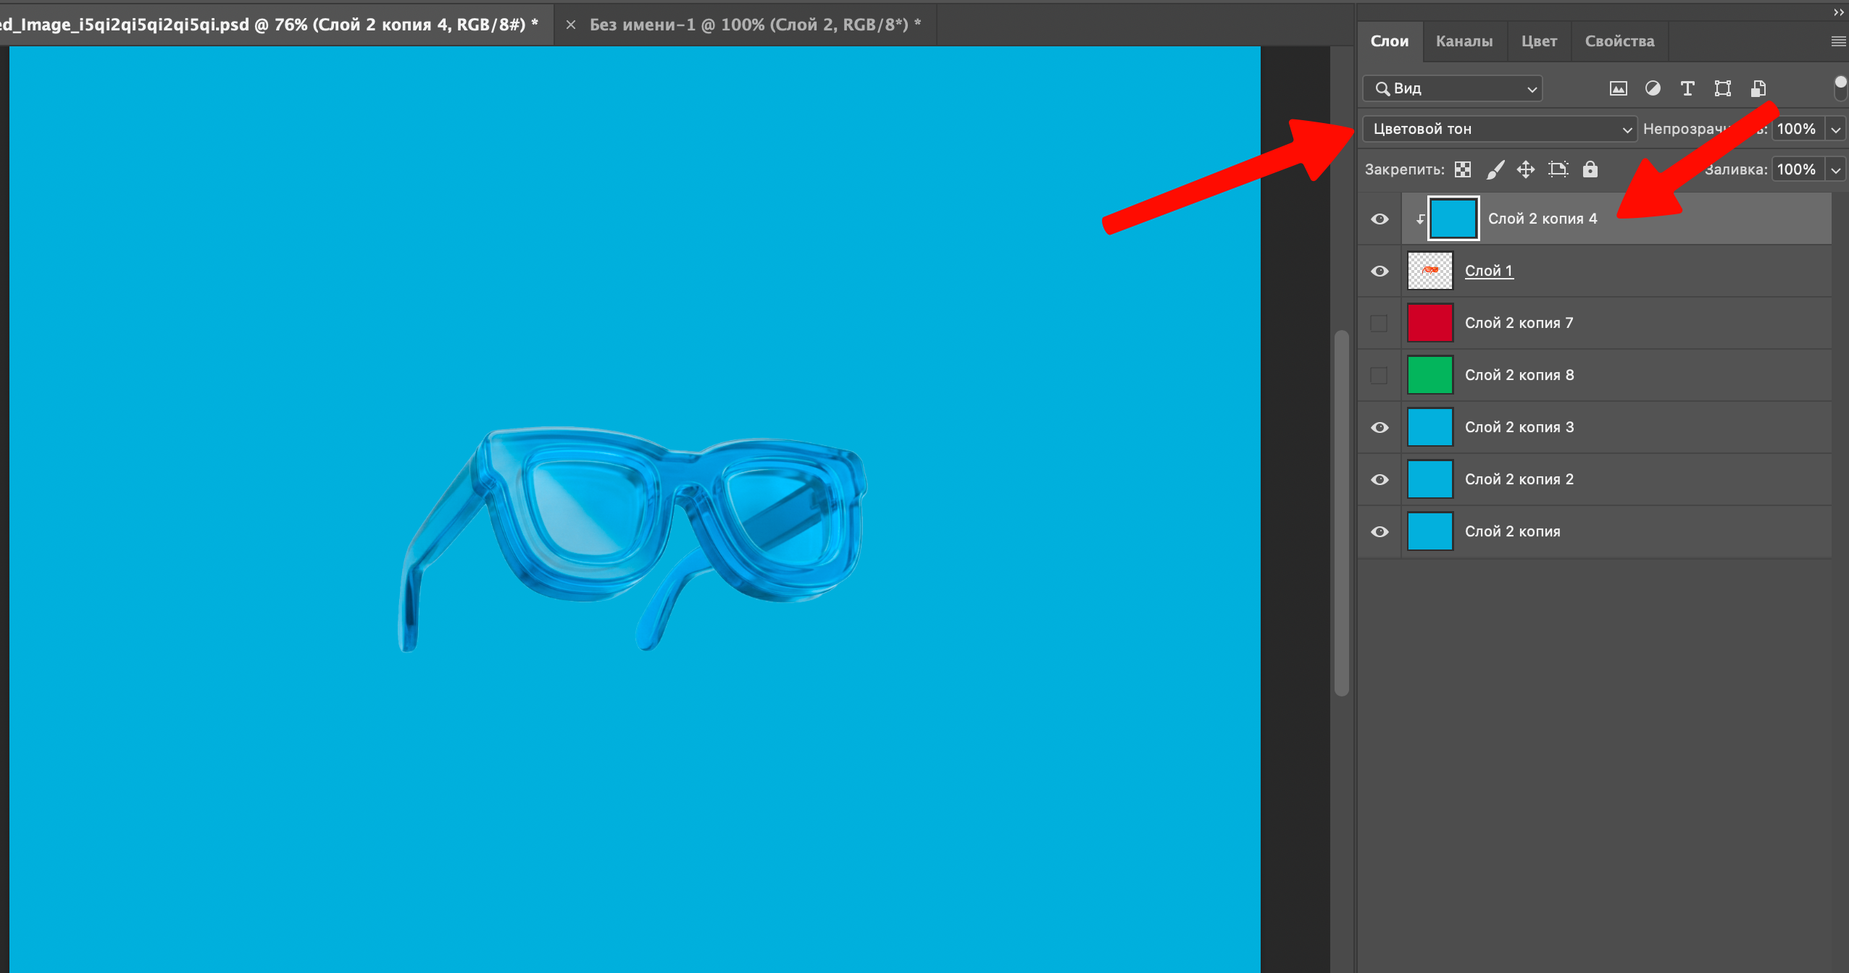The height and width of the screenshot is (973, 1849).
Task: Toggle the layer filtering switch
Action: click(1839, 88)
